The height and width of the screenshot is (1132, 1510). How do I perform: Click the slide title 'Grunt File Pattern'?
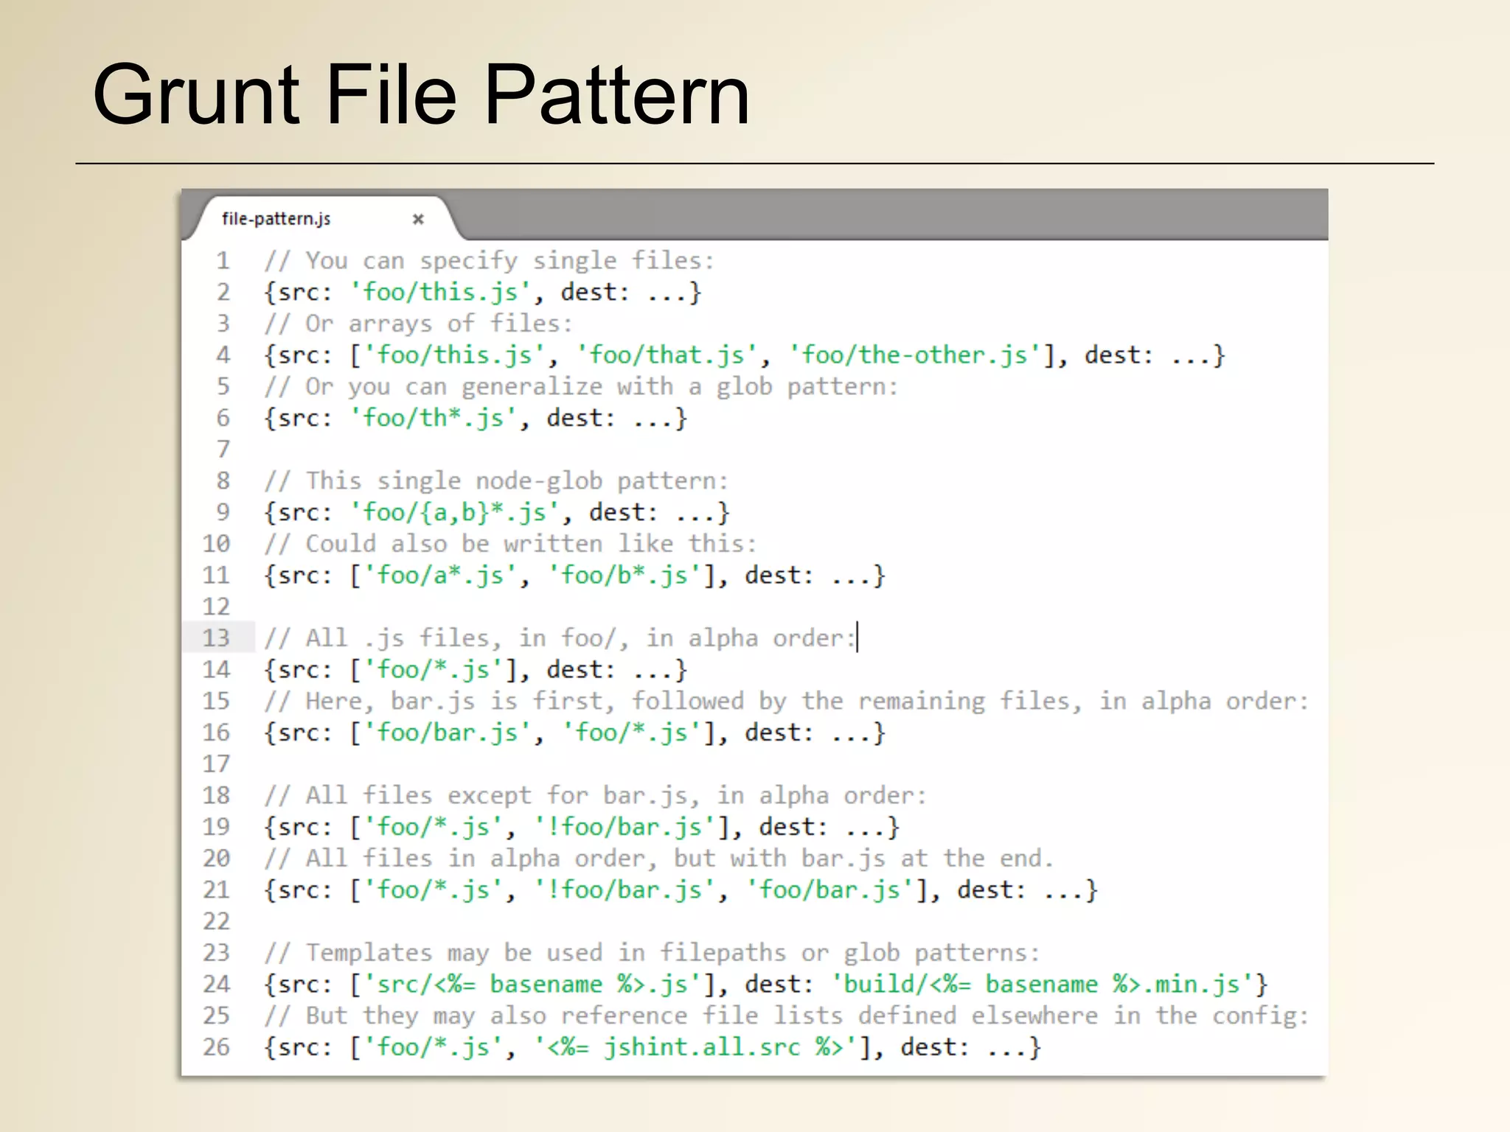[x=421, y=95]
